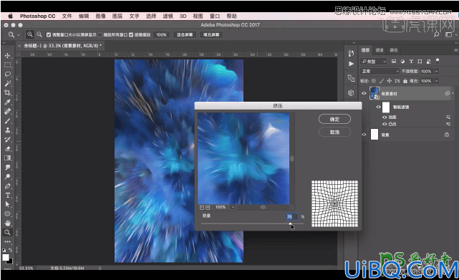Select the Ellipse shape tool
The width and height of the screenshot is (459, 280).
coord(8,214)
